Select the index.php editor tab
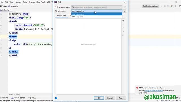 click(x=5, y=10)
